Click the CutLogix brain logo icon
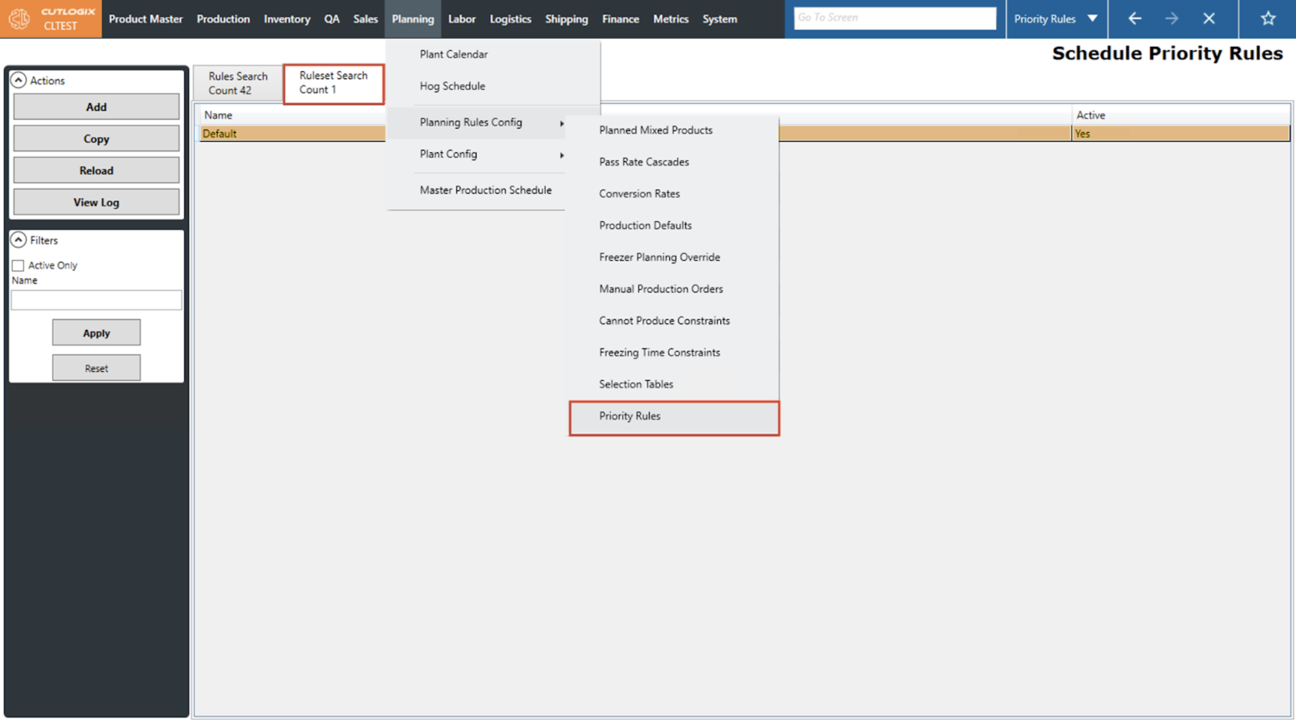Viewport: 1296px width, 720px height. click(20, 18)
